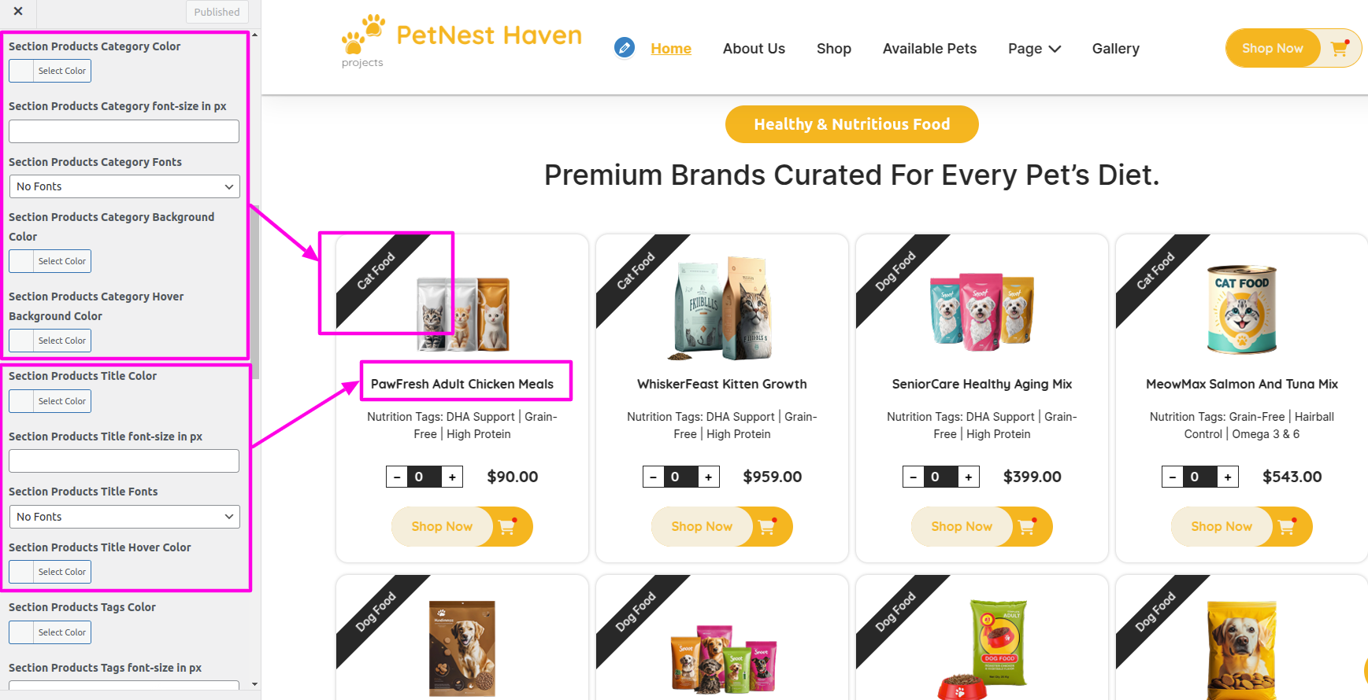Open Section Products Category Fonts dropdown
Image resolution: width=1368 pixels, height=700 pixels.
tap(124, 186)
